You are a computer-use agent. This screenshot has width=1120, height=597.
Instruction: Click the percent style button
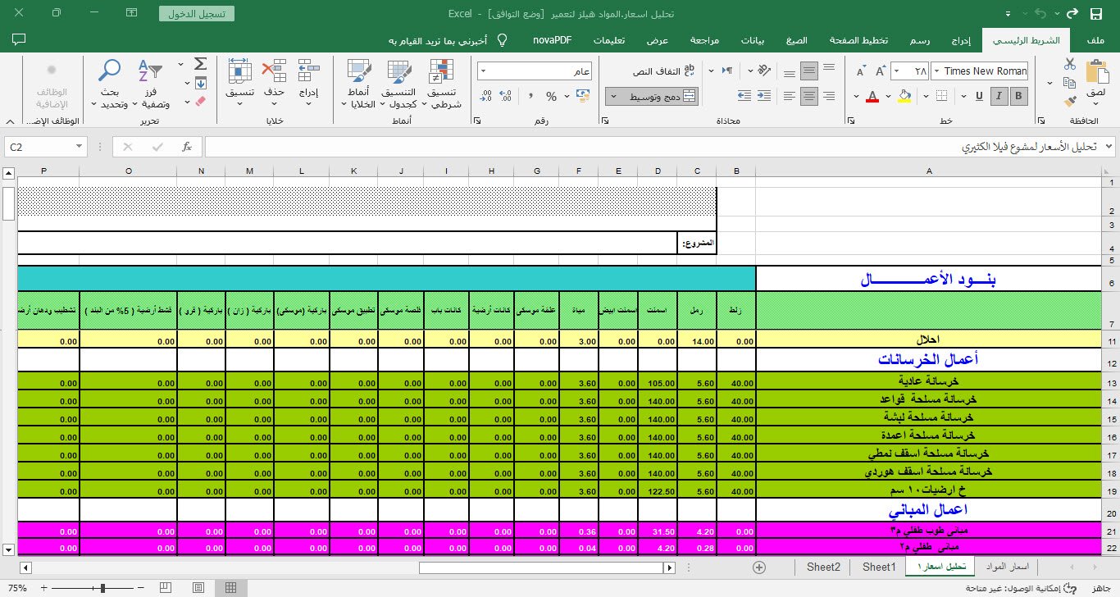pyautogui.click(x=551, y=96)
